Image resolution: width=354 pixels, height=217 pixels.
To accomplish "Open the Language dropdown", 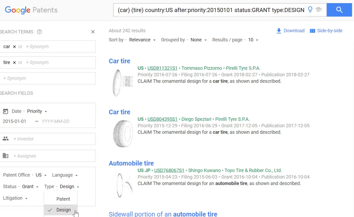I will point(65,175).
